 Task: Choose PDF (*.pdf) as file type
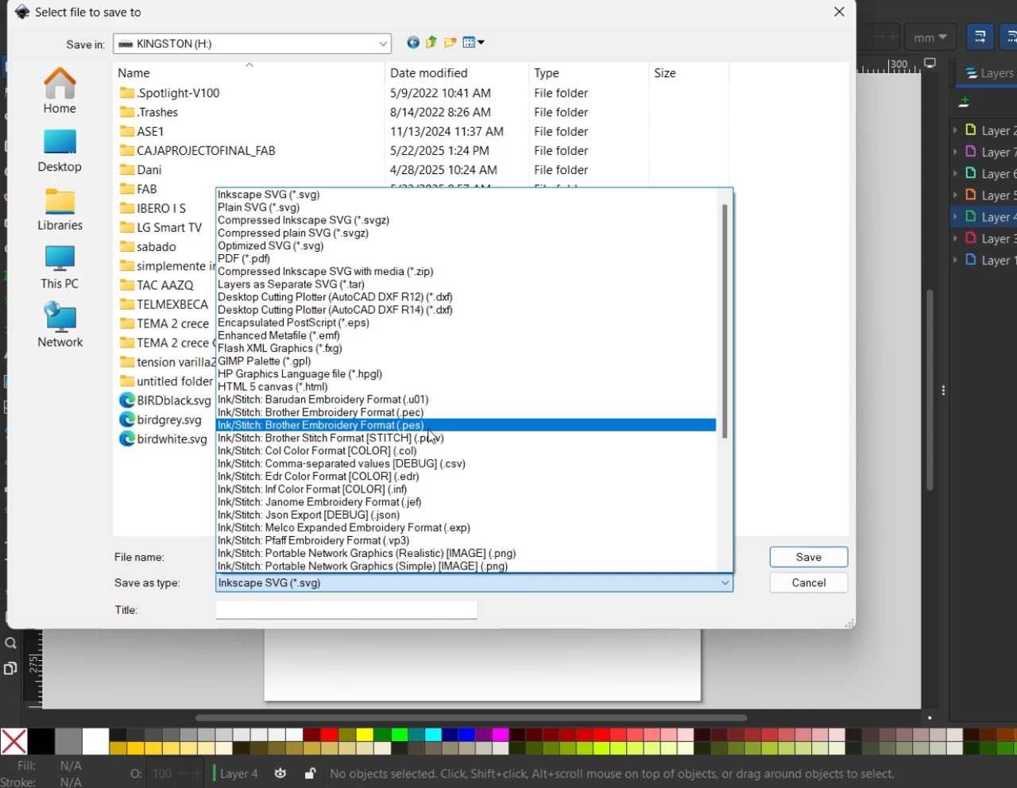tap(466, 258)
